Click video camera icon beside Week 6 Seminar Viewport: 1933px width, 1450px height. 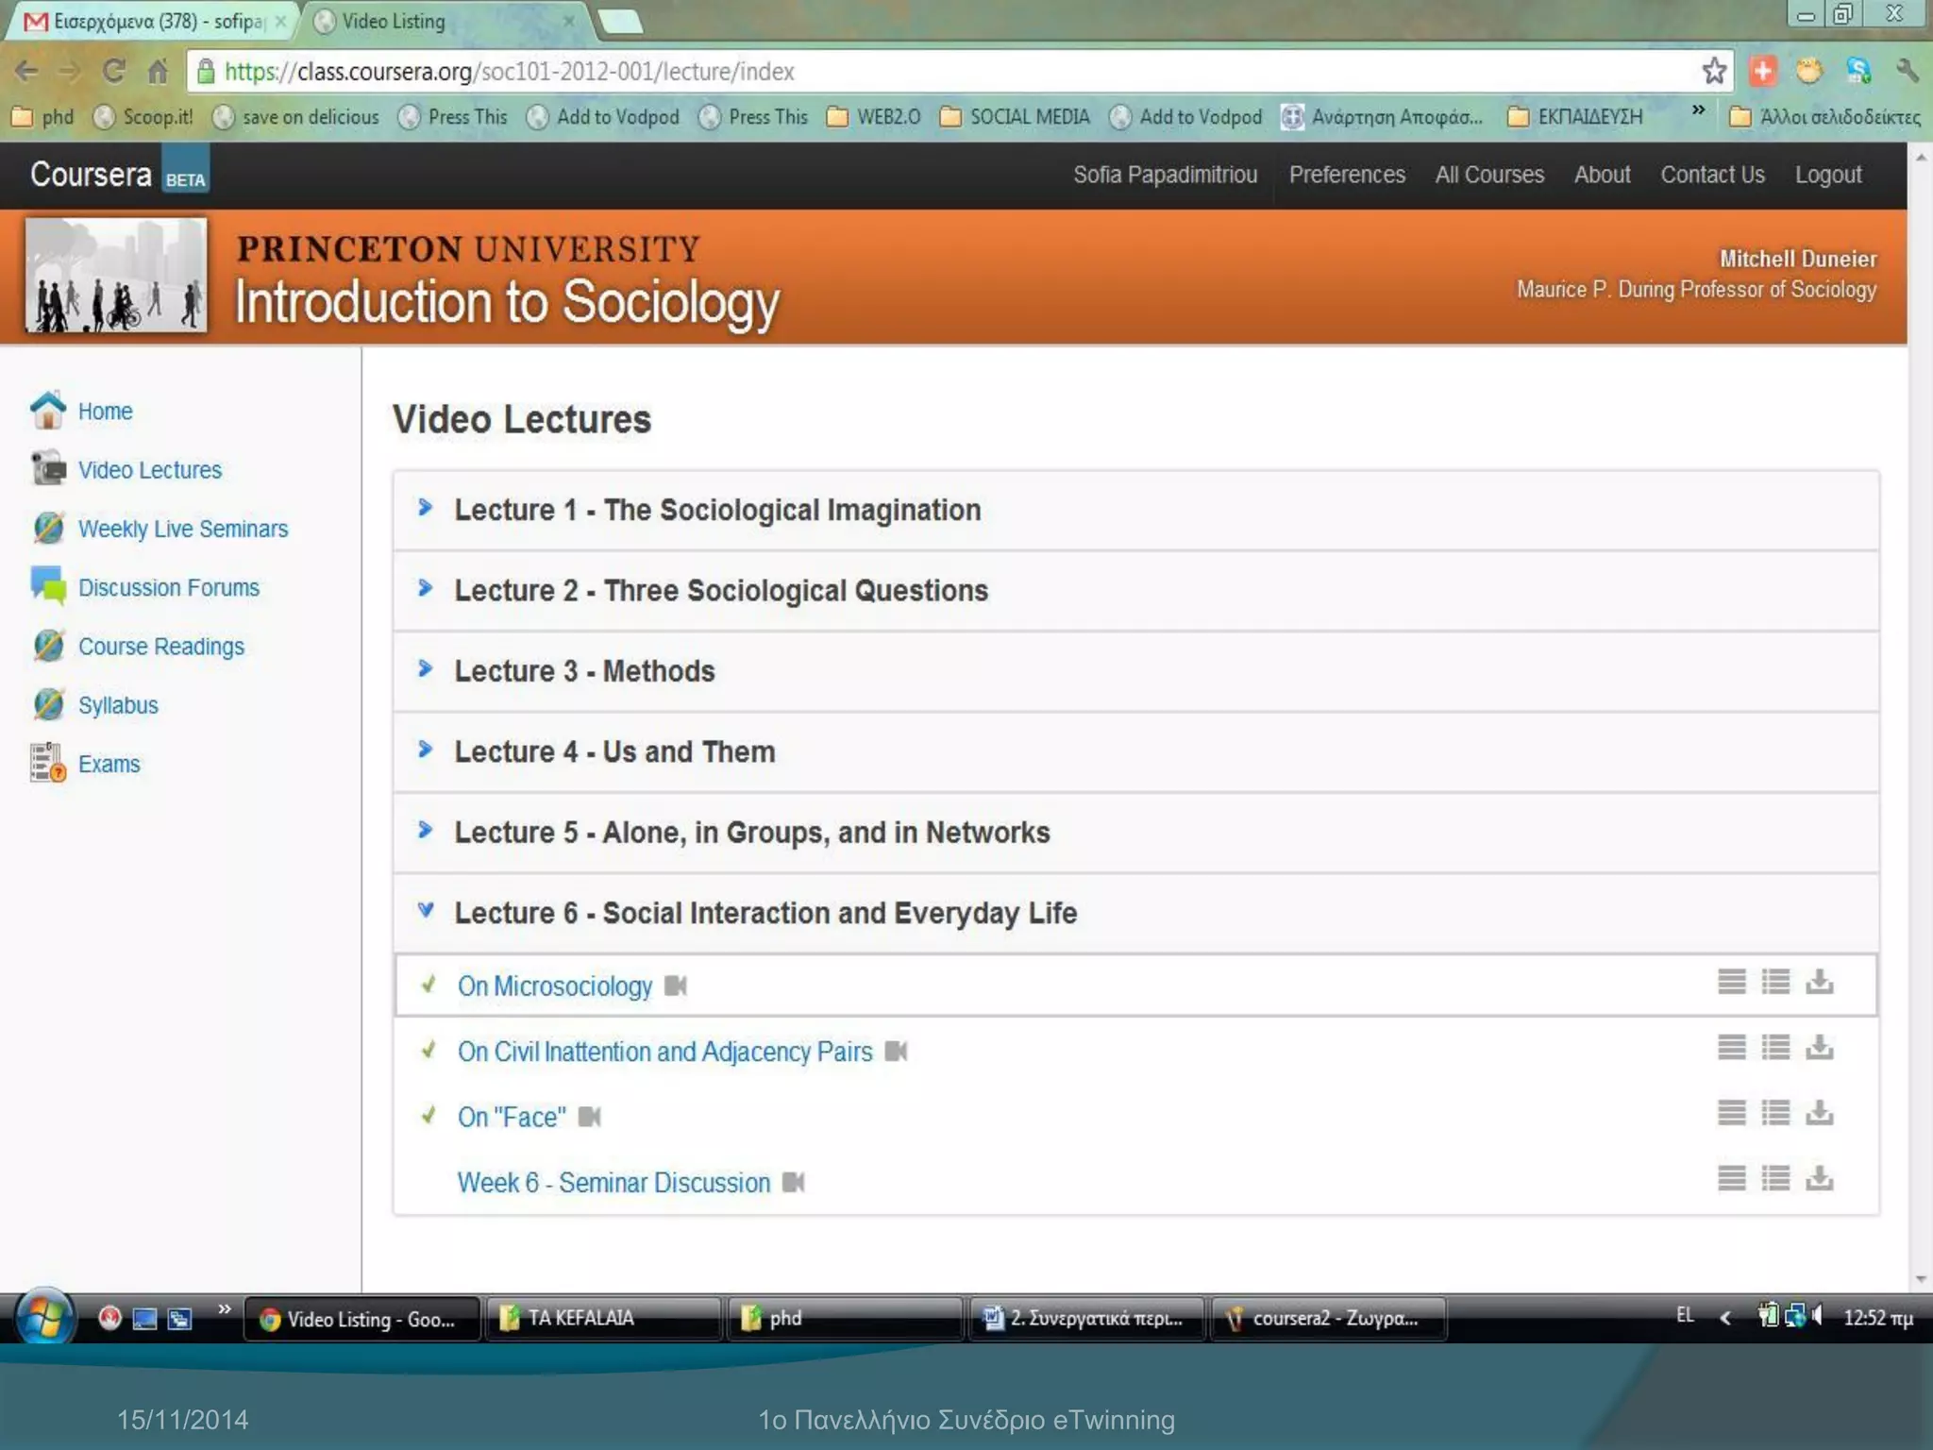793,1182
